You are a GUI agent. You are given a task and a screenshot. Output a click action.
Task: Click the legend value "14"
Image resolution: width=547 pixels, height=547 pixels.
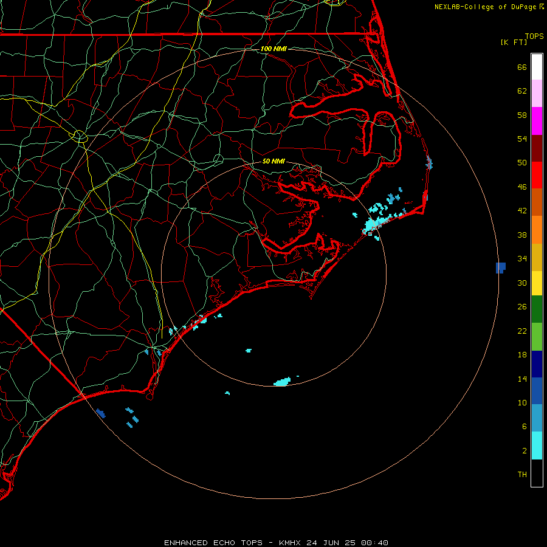pos(522,379)
